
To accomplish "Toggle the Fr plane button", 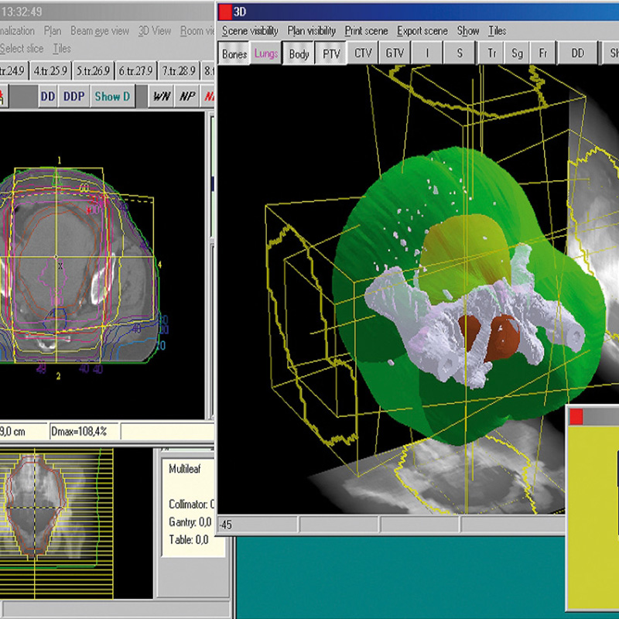I will point(543,53).
